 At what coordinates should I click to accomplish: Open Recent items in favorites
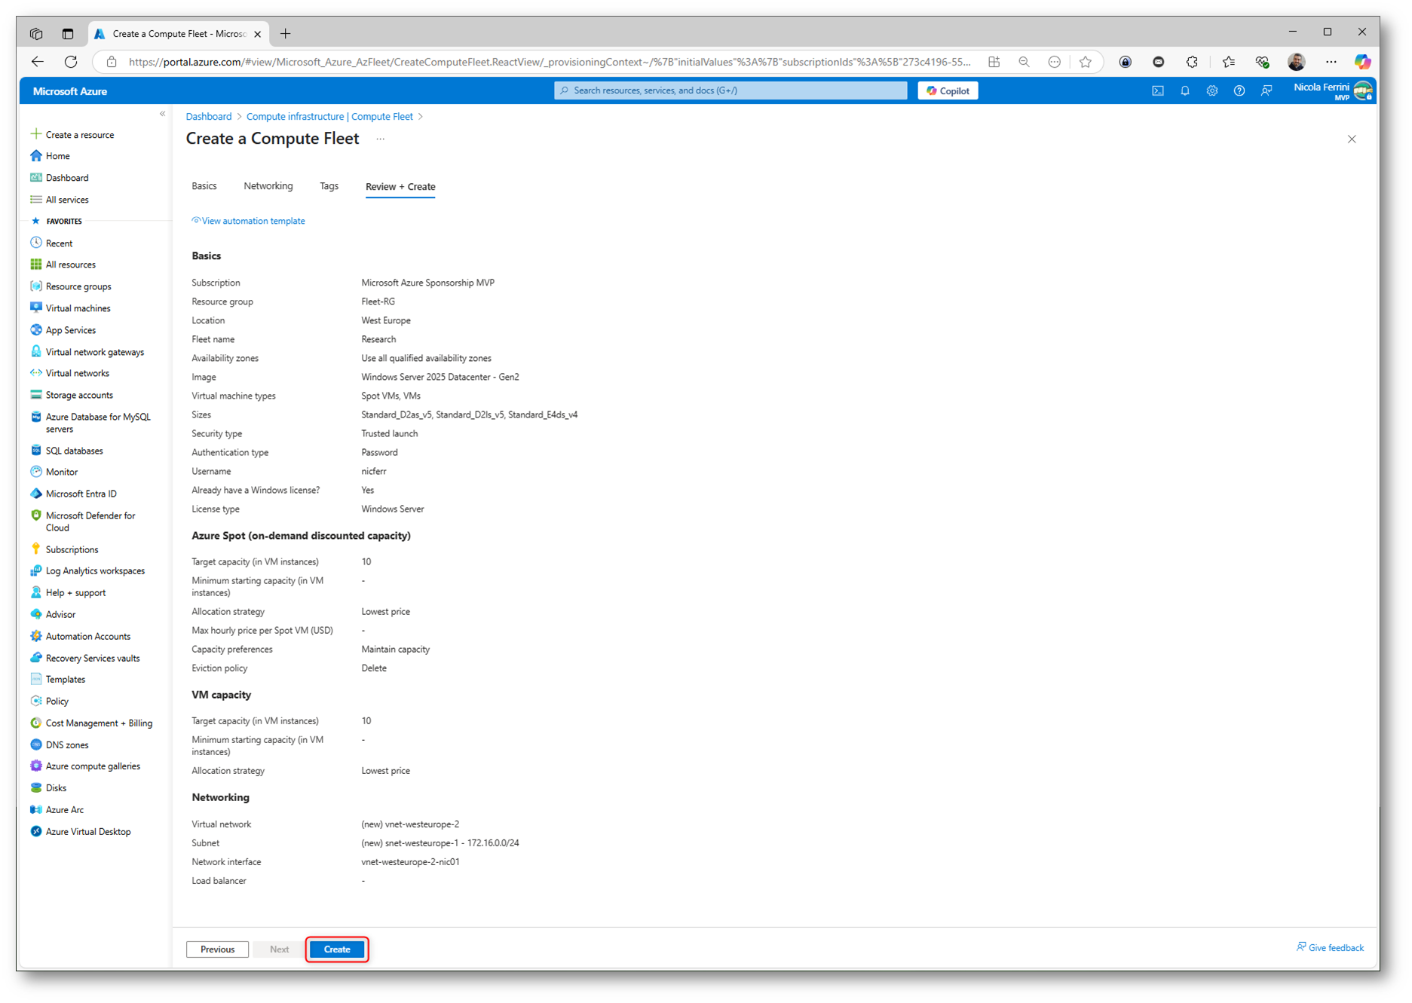(x=59, y=243)
